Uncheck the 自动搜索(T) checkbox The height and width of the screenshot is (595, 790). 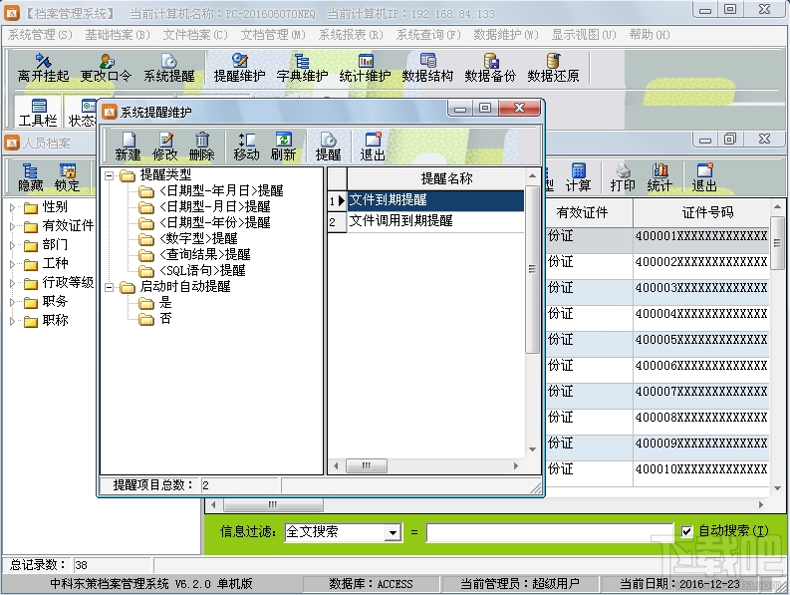[x=686, y=531]
